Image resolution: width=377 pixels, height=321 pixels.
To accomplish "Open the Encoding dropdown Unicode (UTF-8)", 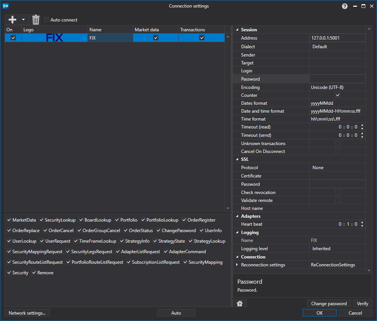I will click(337, 87).
